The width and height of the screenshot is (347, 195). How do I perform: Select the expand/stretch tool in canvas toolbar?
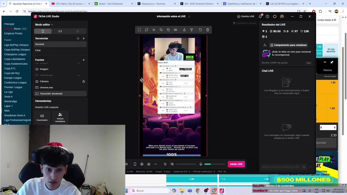(147, 30)
